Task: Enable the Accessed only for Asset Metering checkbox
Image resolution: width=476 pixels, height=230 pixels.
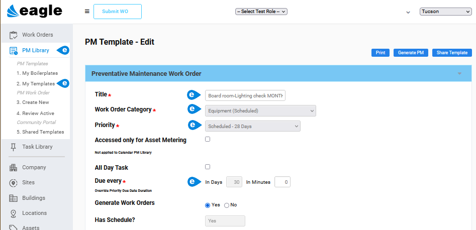Action: coord(208,139)
